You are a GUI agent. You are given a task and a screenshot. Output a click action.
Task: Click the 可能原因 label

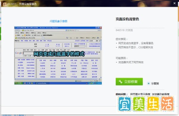pos(121,58)
